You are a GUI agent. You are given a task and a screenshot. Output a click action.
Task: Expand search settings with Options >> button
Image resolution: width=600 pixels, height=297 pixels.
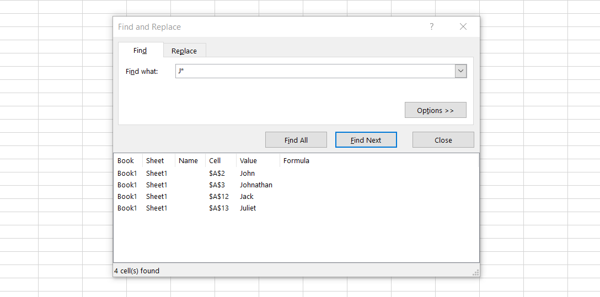point(435,110)
